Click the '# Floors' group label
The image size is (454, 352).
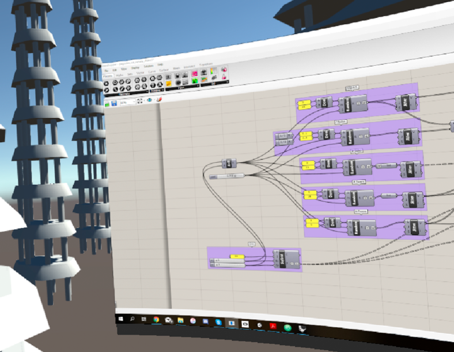[361, 211]
